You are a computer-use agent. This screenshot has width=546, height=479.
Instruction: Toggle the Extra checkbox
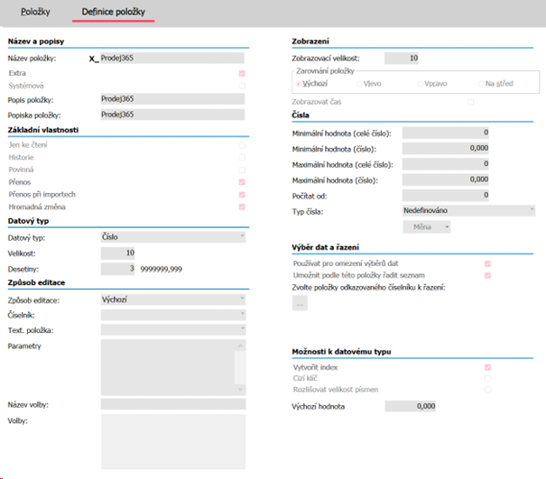[240, 72]
